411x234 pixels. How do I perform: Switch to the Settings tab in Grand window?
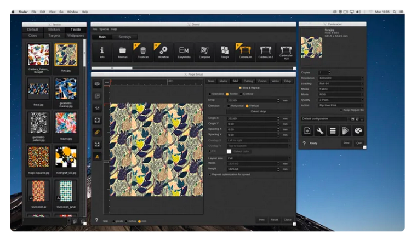tap(124, 37)
